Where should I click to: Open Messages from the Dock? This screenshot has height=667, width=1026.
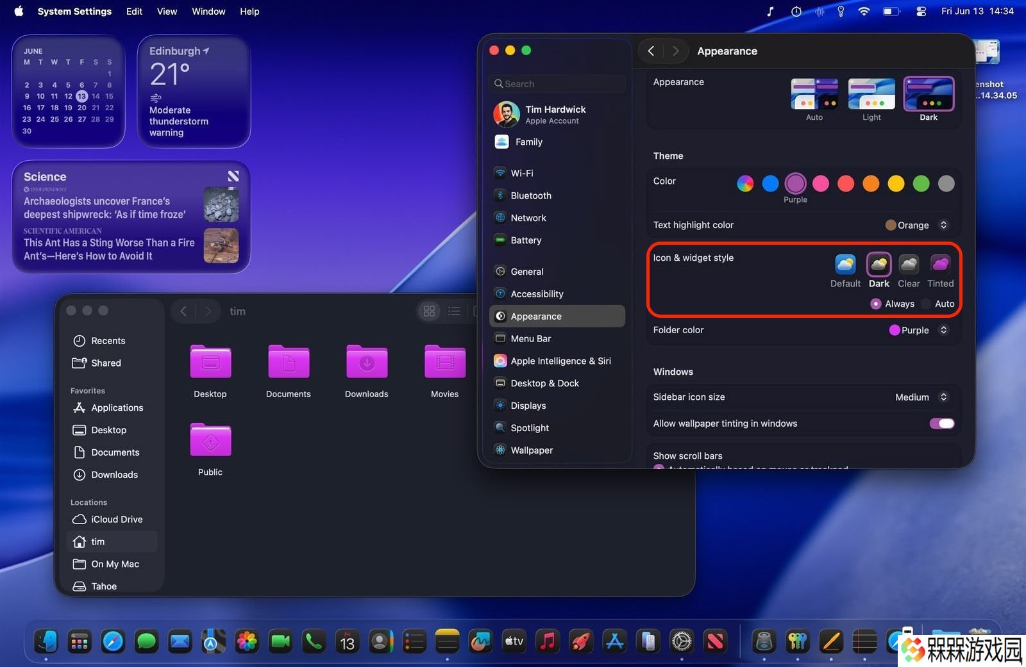[147, 641]
